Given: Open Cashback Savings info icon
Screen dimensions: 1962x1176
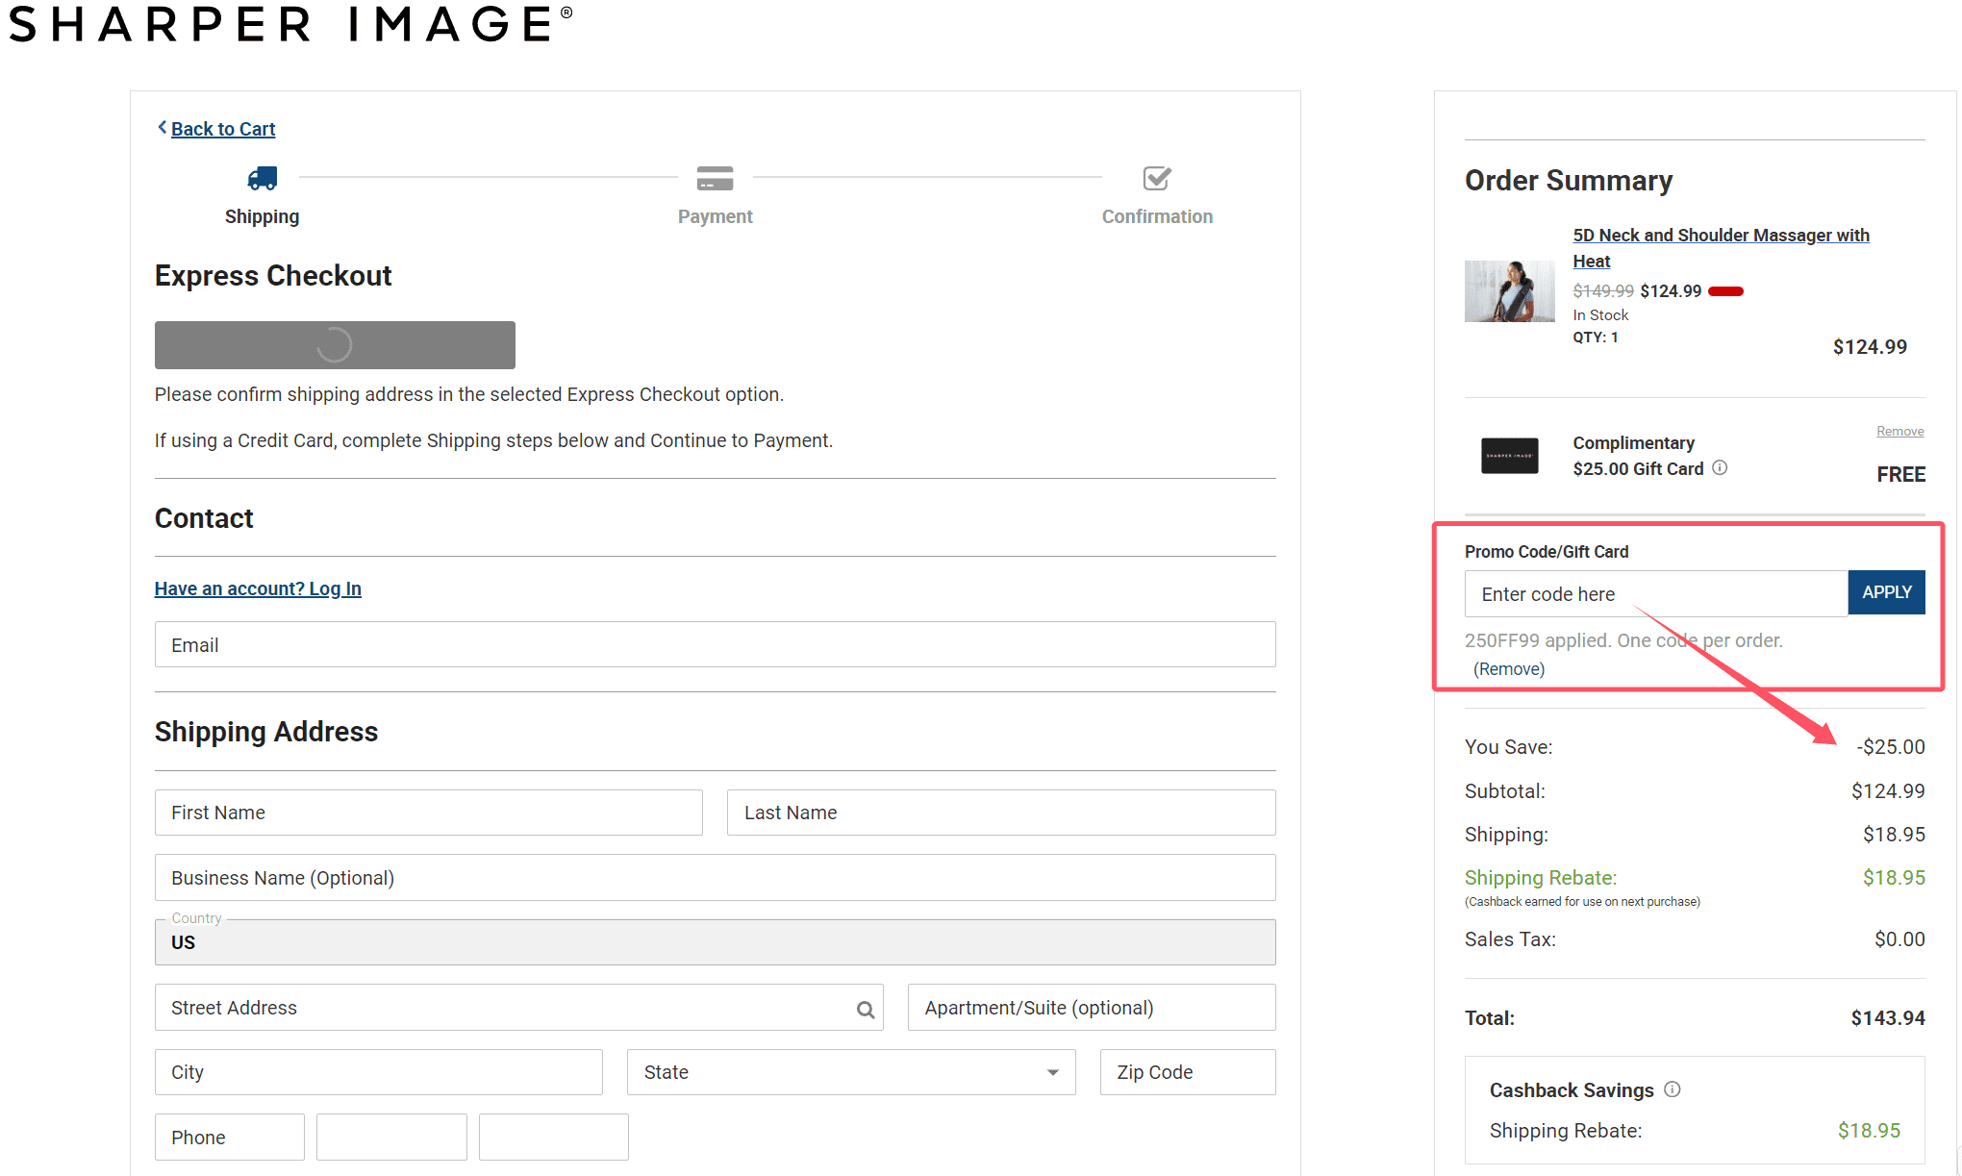Looking at the screenshot, I should point(1673,1089).
